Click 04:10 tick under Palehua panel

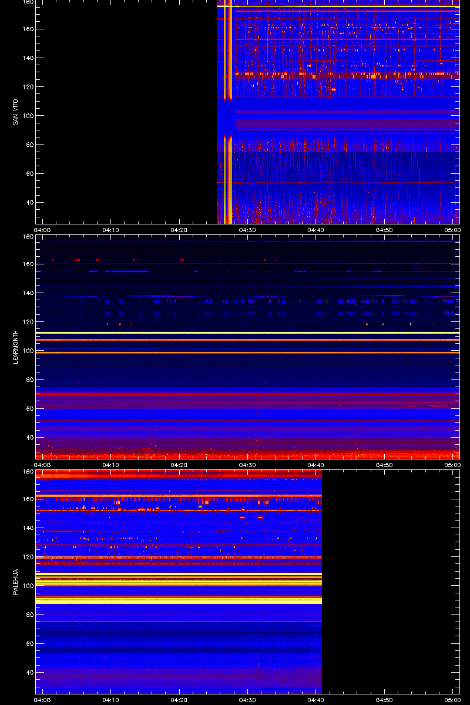coord(110,700)
